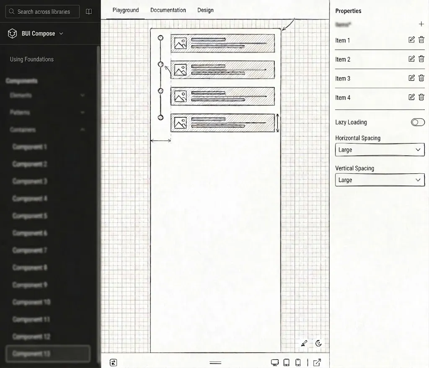Viewport: 429px width, 368px height.
Task: Click the fourth list card image
Action: tap(180, 123)
